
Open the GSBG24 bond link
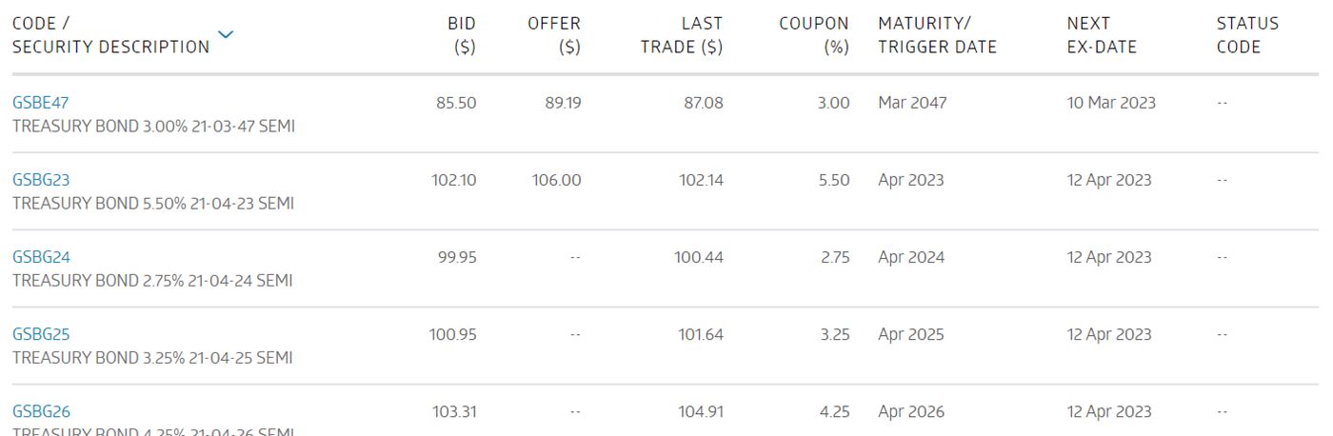(41, 257)
